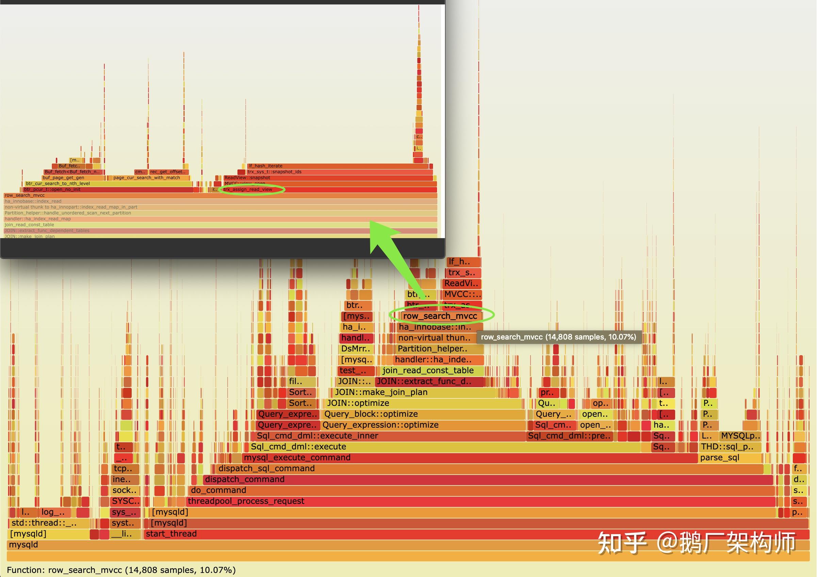The height and width of the screenshot is (577, 818).
Task: Select the do_command frame
Action: click(481, 491)
